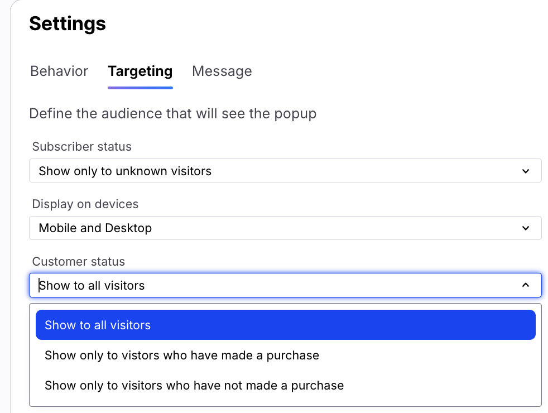Collapse Customer status list via up chevron

point(525,285)
